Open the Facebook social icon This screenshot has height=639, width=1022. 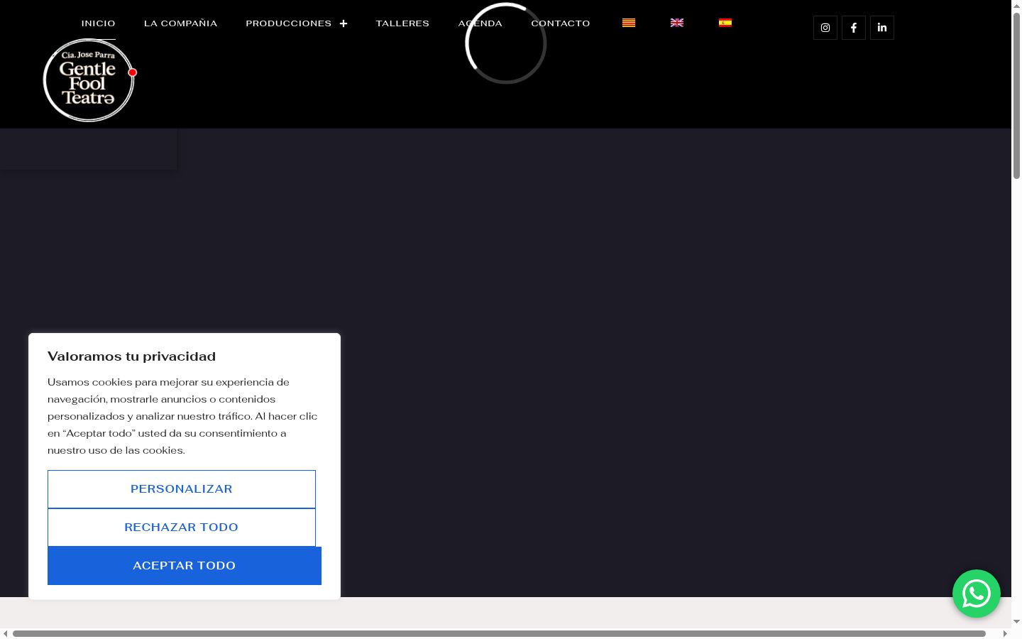click(x=854, y=28)
